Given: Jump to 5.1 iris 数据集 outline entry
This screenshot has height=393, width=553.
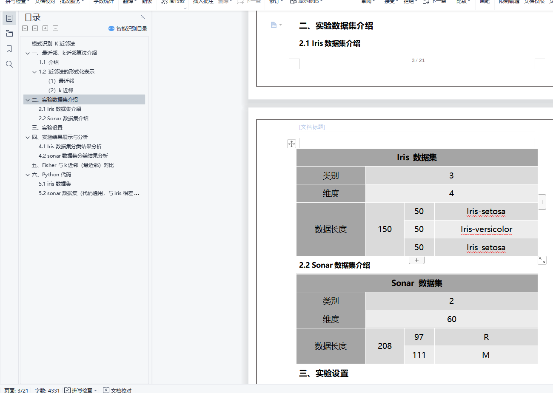Looking at the screenshot, I should (55, 184).
